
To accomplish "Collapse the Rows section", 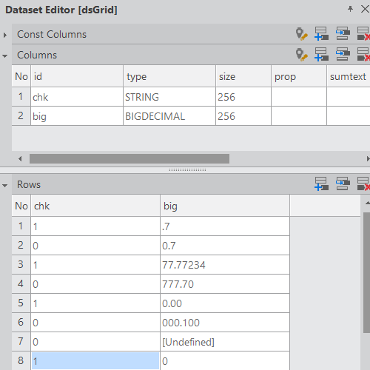I will (5, 186).
